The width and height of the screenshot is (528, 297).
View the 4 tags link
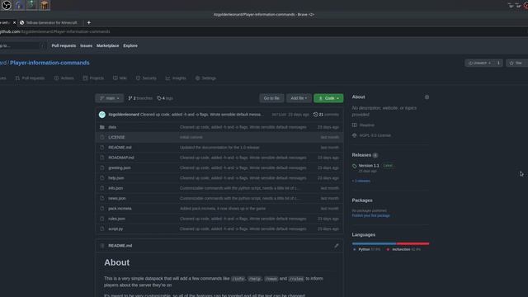click(x=165, y=98)
